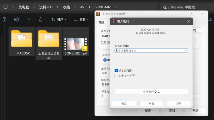Click the 整理密码(O)... button
Image resolution: width=214 pixels, height=120 pixels.
coord(151,92)
